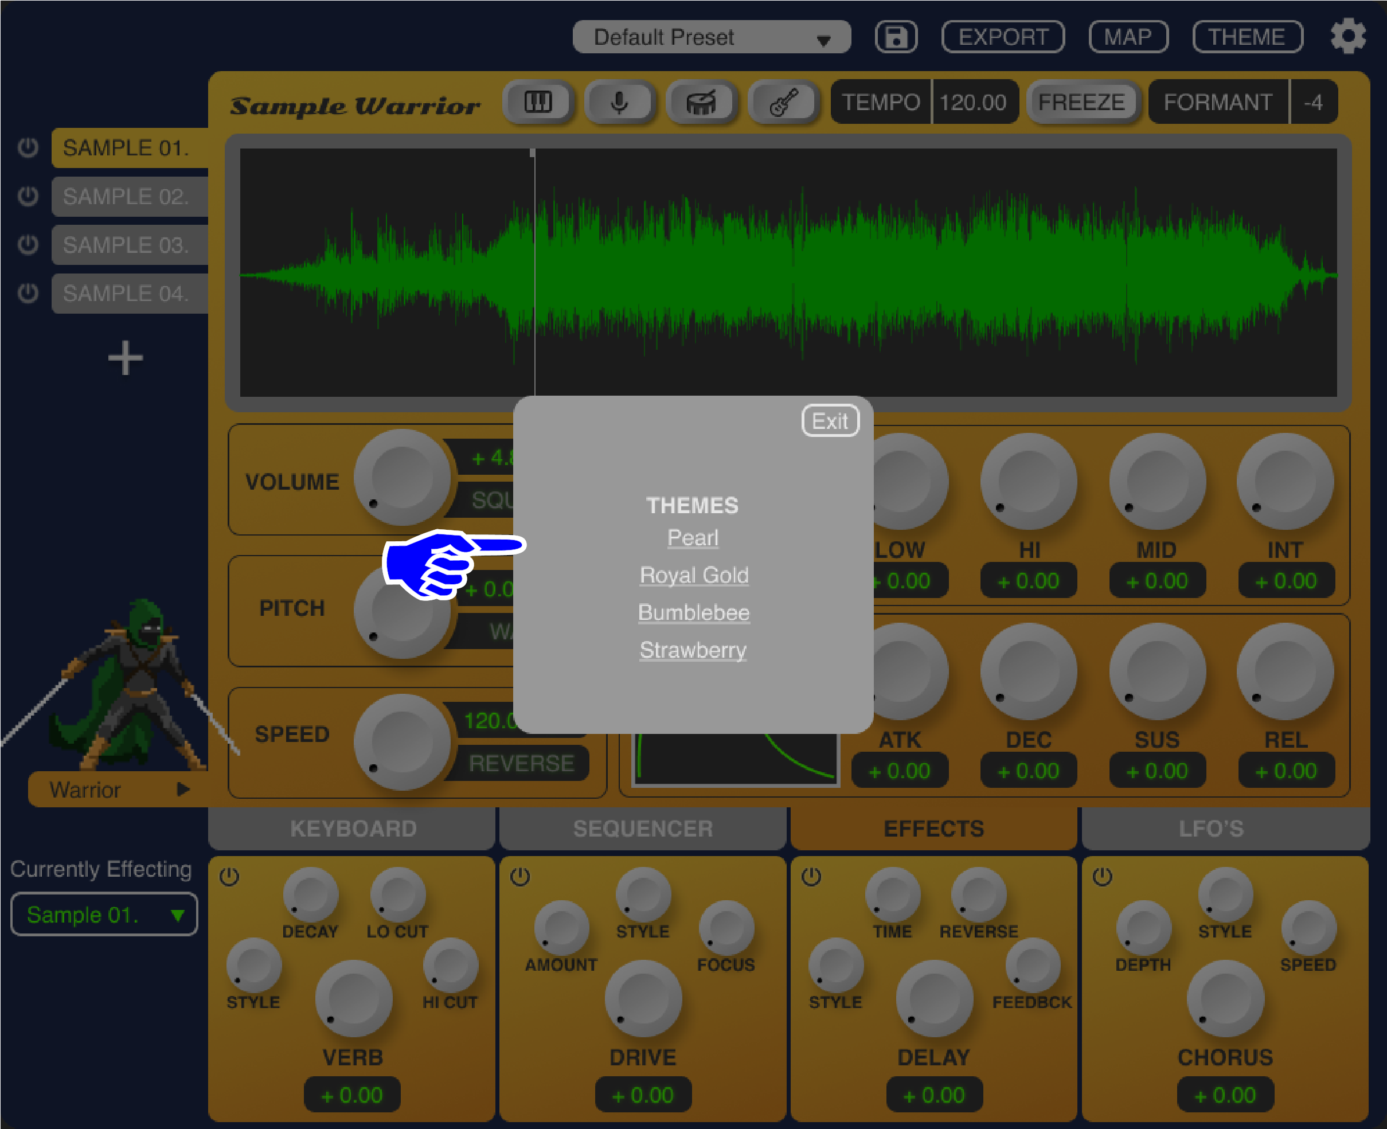
Task: Select the guitar mode icon
Action: (x=784, y=102)
